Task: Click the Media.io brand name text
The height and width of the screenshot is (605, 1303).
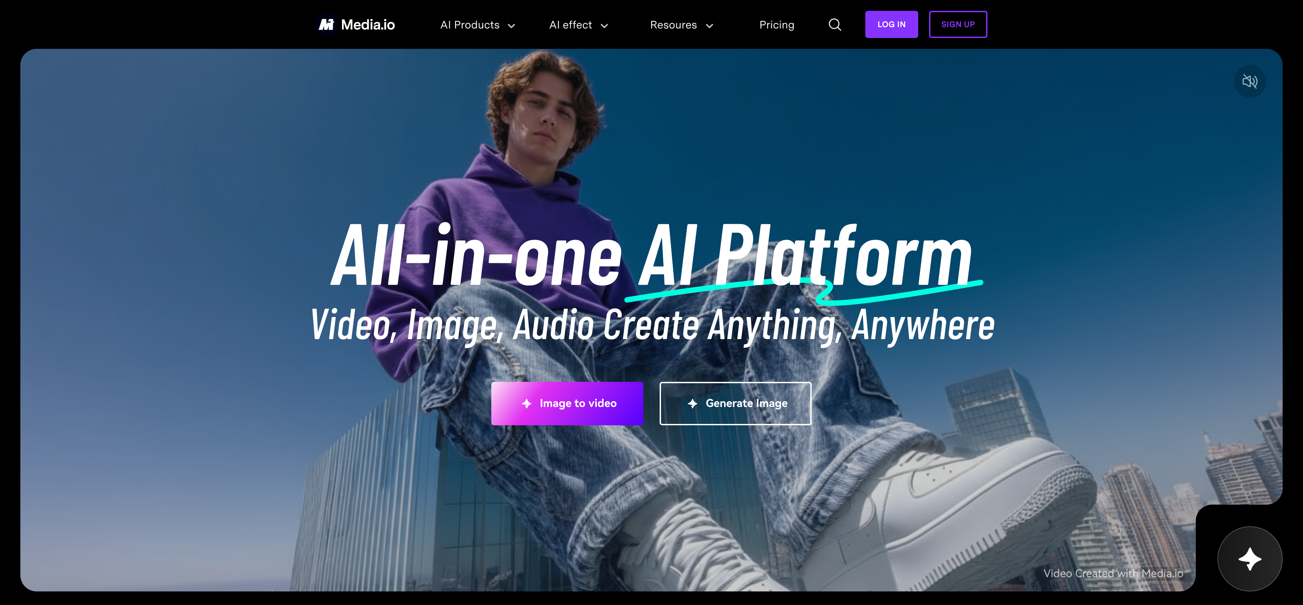Action: point(368,25)
